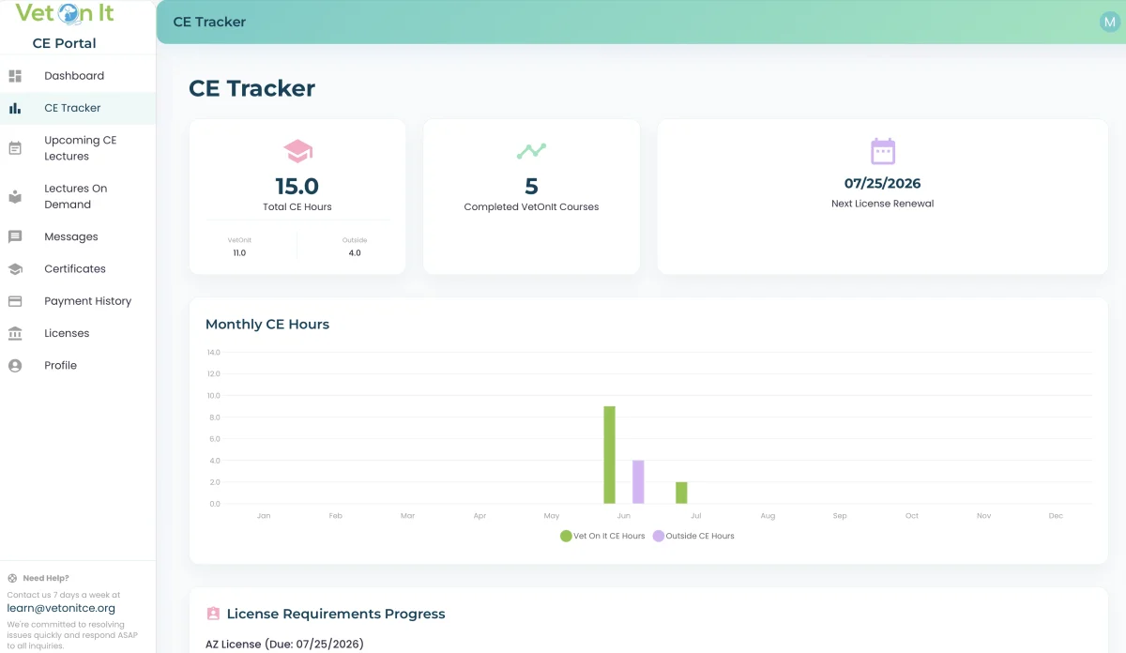The image size is (1126, 653).
Task: Click the green trend line icon
Action: [531, 150]
